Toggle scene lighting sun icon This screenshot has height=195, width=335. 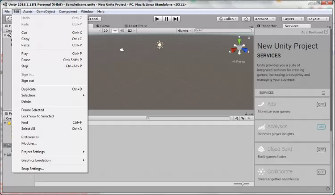(115, 30)
